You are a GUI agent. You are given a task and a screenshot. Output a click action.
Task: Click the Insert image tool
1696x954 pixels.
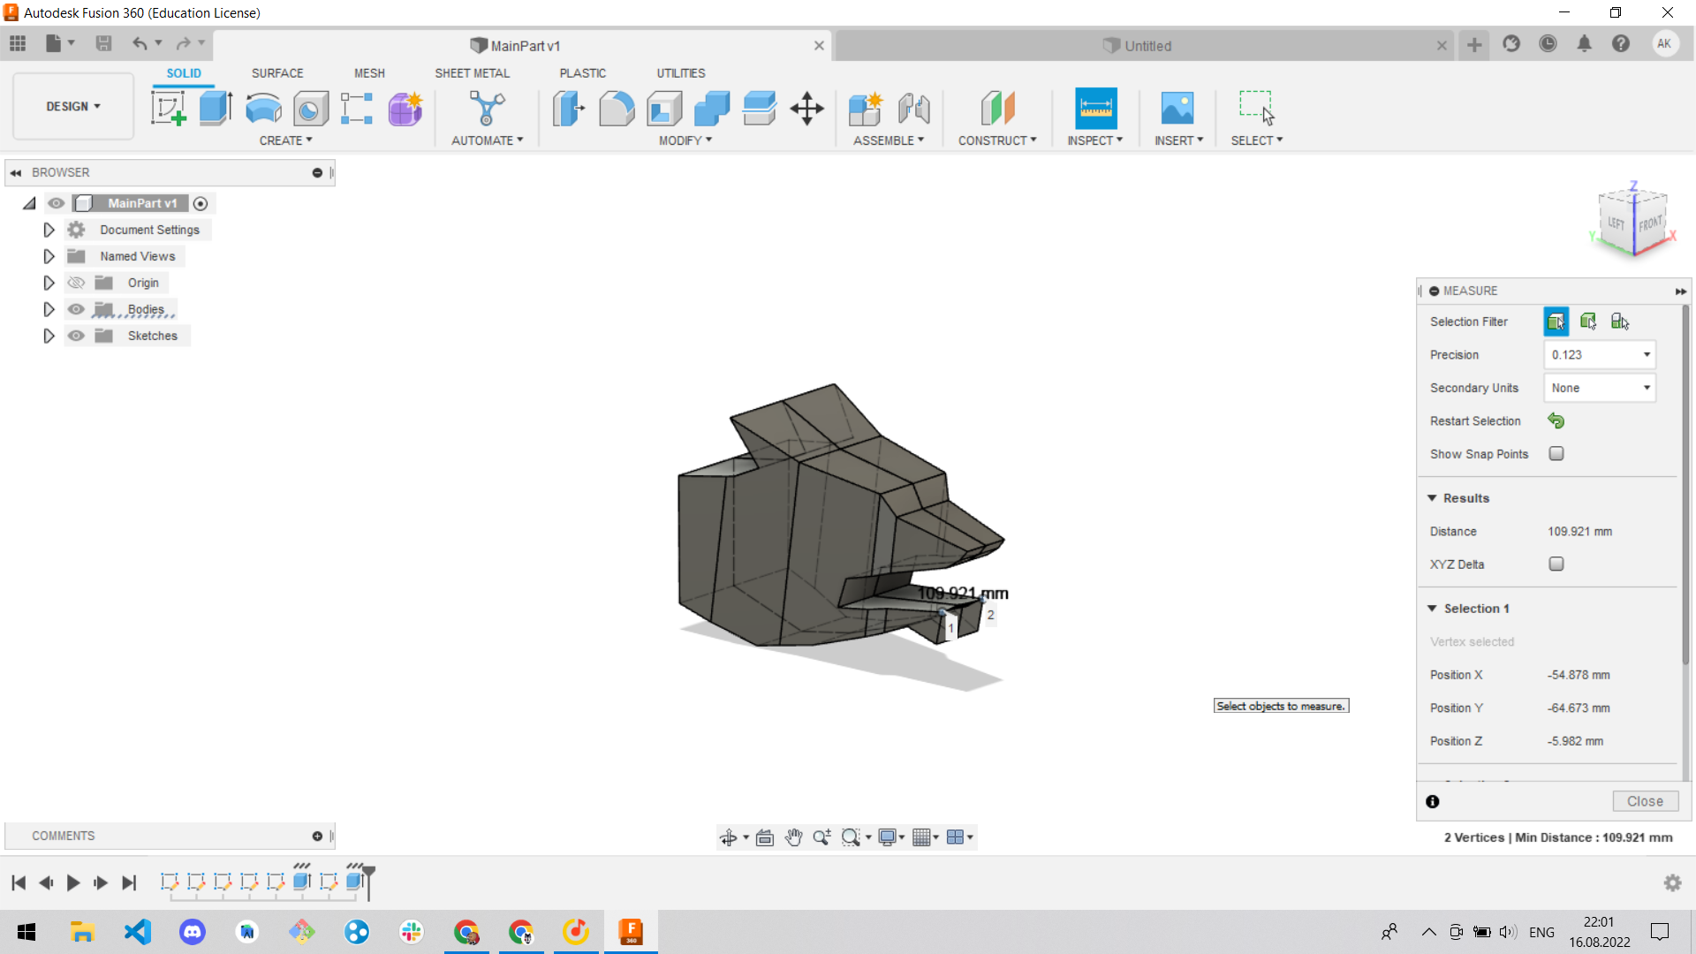1177,109
